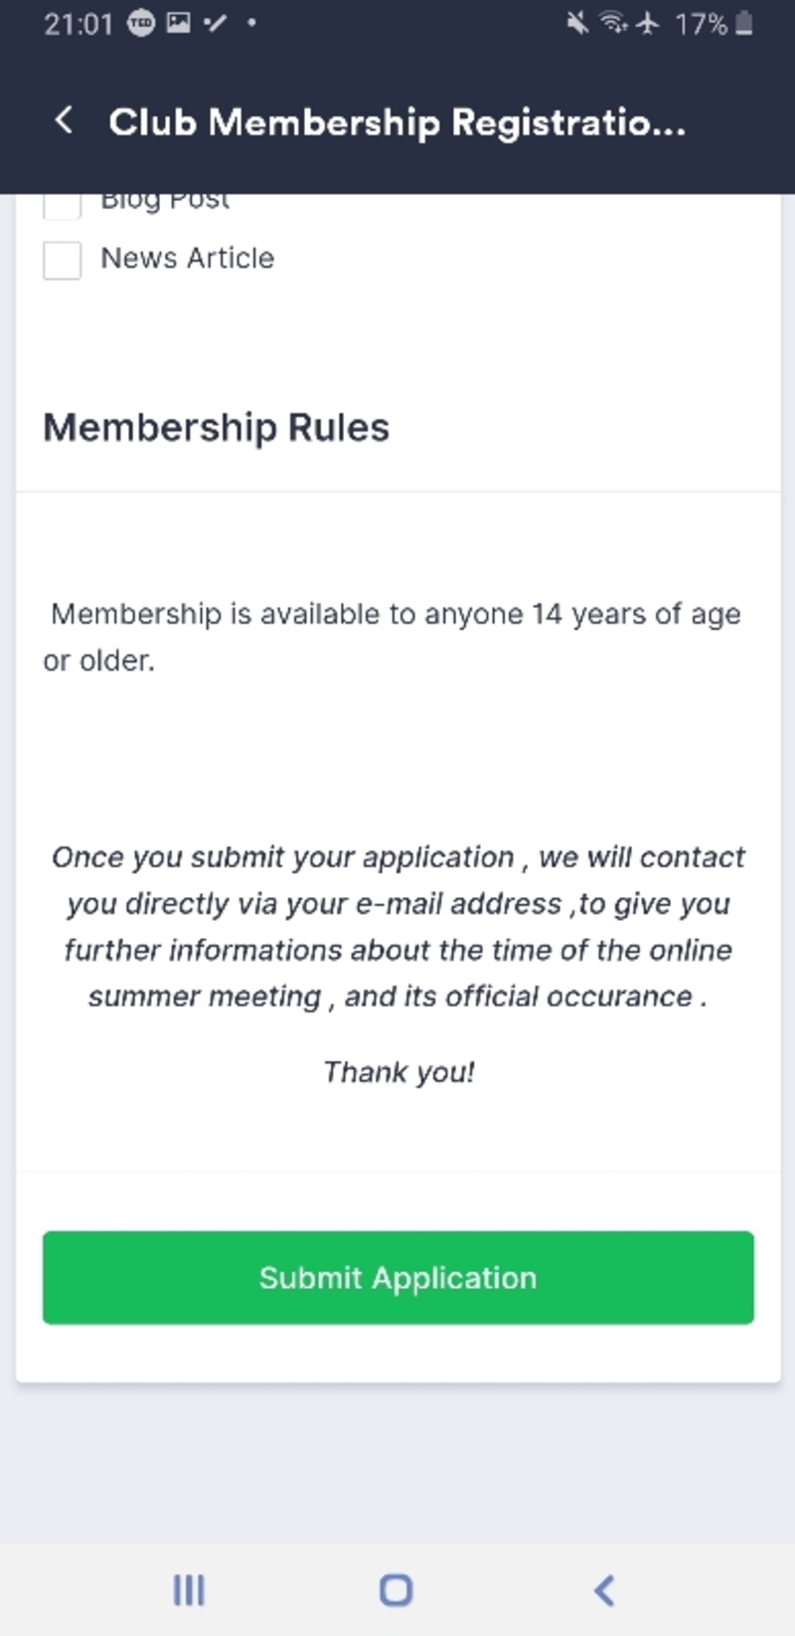Tap the airplane mode icon in the status bar
795x1636 pixels.
pyautogui.click(x=648, y=24)
